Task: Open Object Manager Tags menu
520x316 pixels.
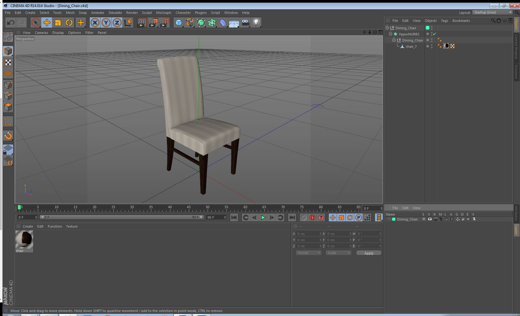Action: point(444,21)
